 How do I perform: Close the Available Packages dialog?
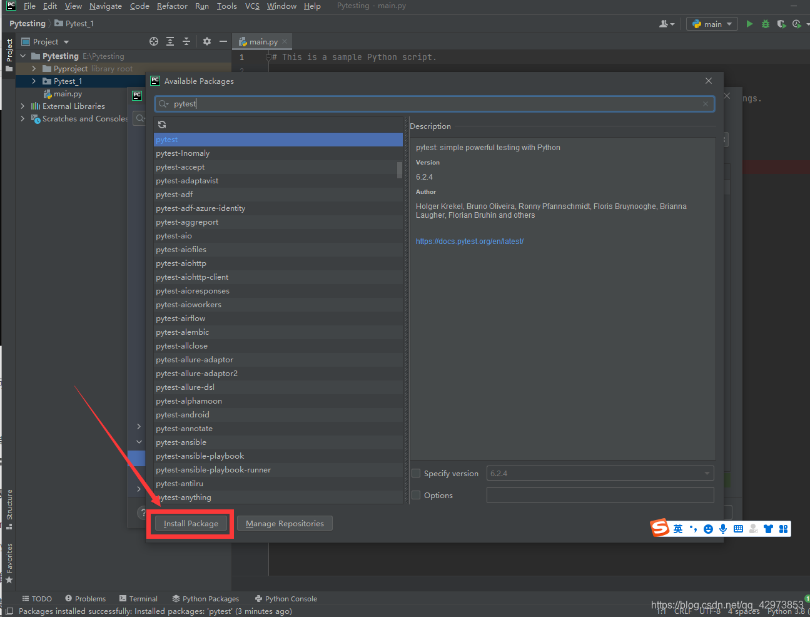coord(709,81)
